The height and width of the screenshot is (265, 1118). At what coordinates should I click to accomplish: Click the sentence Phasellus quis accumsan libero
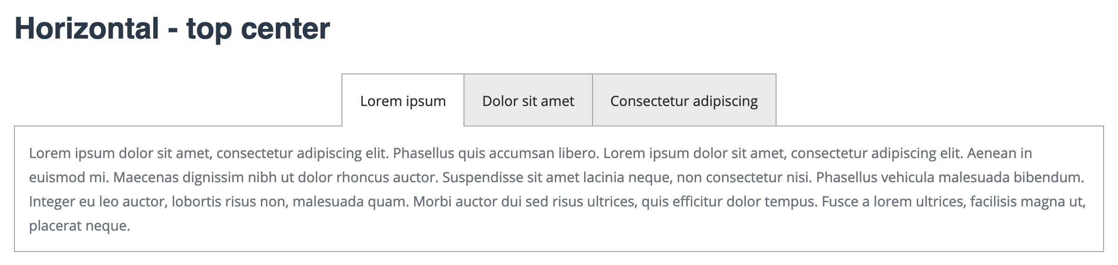496,153
